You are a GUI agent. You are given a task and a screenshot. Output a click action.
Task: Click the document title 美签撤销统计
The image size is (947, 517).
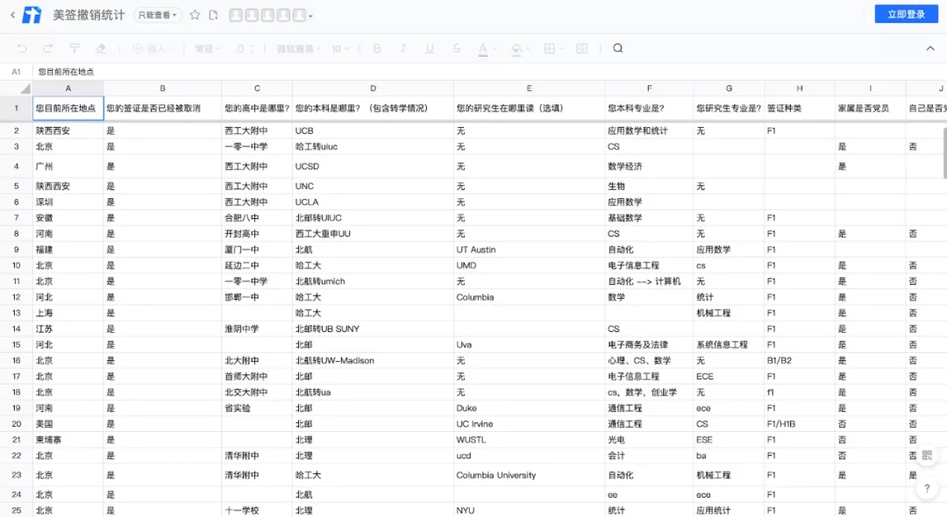(89, 15)
